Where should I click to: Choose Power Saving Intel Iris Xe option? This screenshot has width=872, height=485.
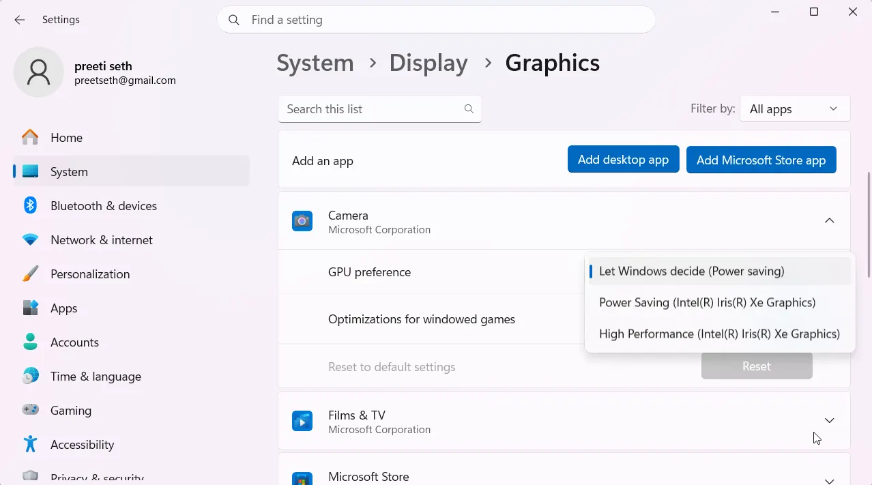click(719, 302)
